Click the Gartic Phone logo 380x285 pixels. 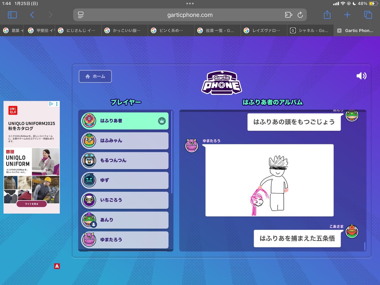[x=222, y=82]
